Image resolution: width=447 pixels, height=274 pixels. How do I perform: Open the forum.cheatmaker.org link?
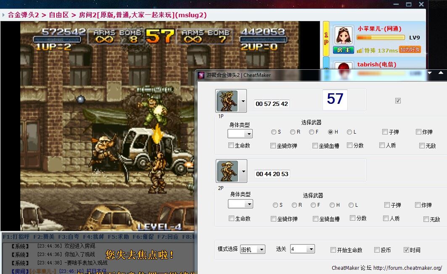[x=407, y=268]
